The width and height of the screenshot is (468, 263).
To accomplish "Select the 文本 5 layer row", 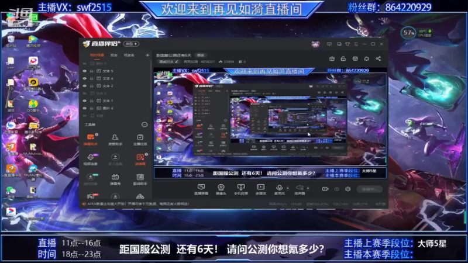I will pos(116,71).
